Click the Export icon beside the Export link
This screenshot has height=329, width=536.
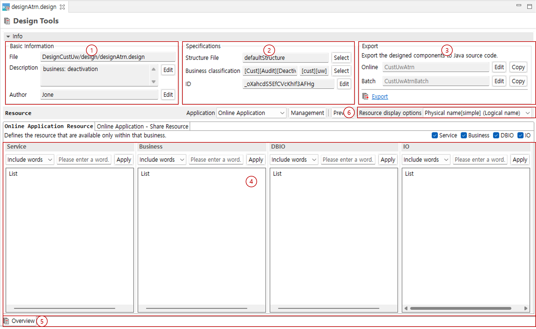point(366,96)
